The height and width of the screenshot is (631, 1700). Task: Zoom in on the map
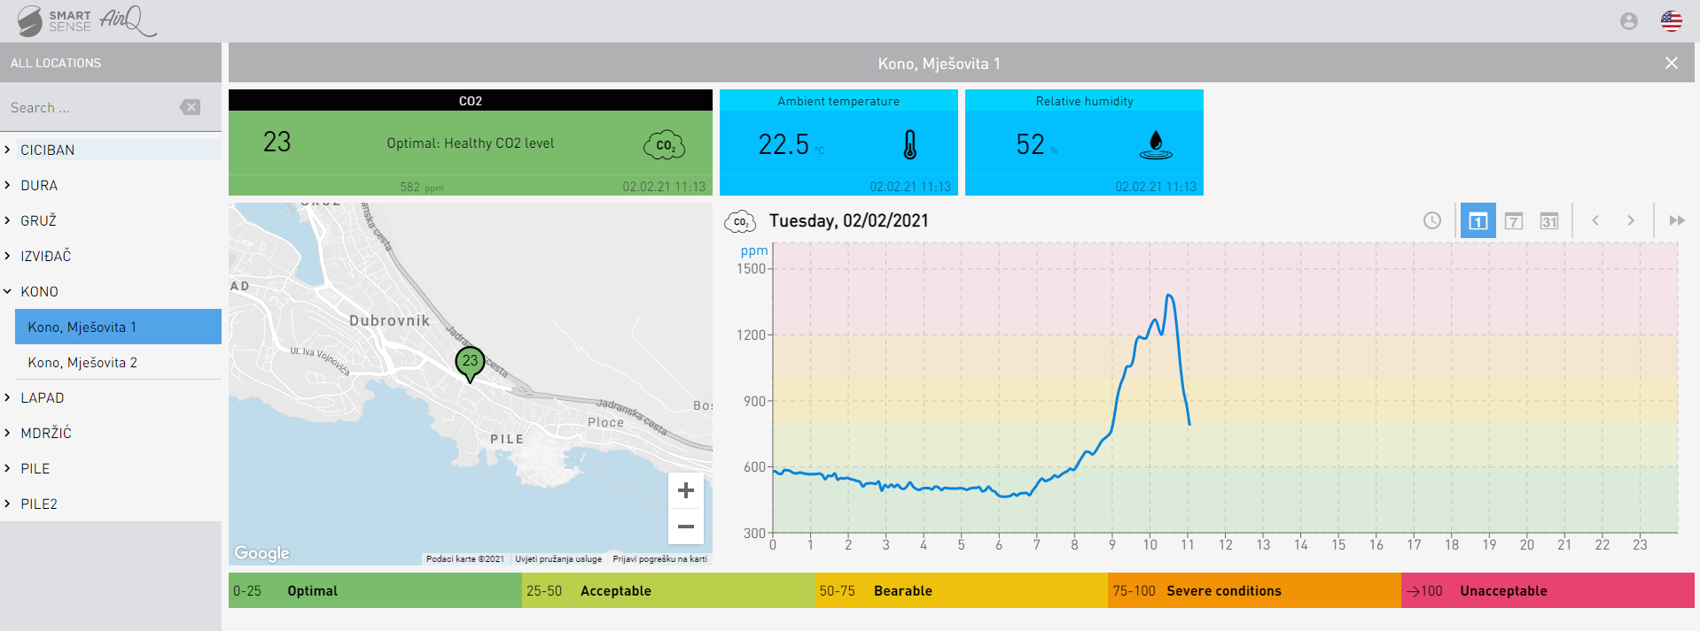(x=685, y=490)
